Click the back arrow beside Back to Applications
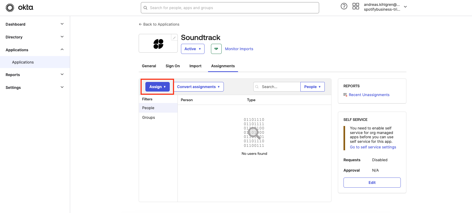Screen dimensions: 472x213 [140, 24]
